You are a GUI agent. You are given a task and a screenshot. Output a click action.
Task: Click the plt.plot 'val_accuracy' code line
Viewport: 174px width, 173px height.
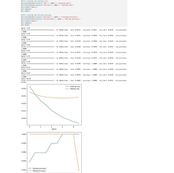(x=51, y=19)
